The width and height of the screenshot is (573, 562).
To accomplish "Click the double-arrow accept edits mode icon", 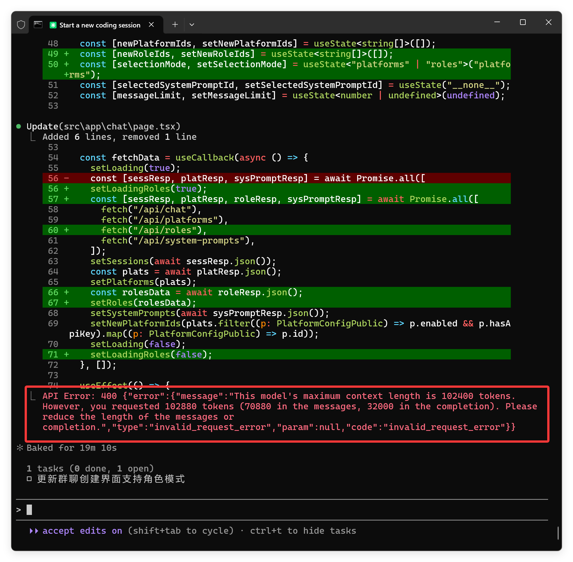I will (34, 531).
